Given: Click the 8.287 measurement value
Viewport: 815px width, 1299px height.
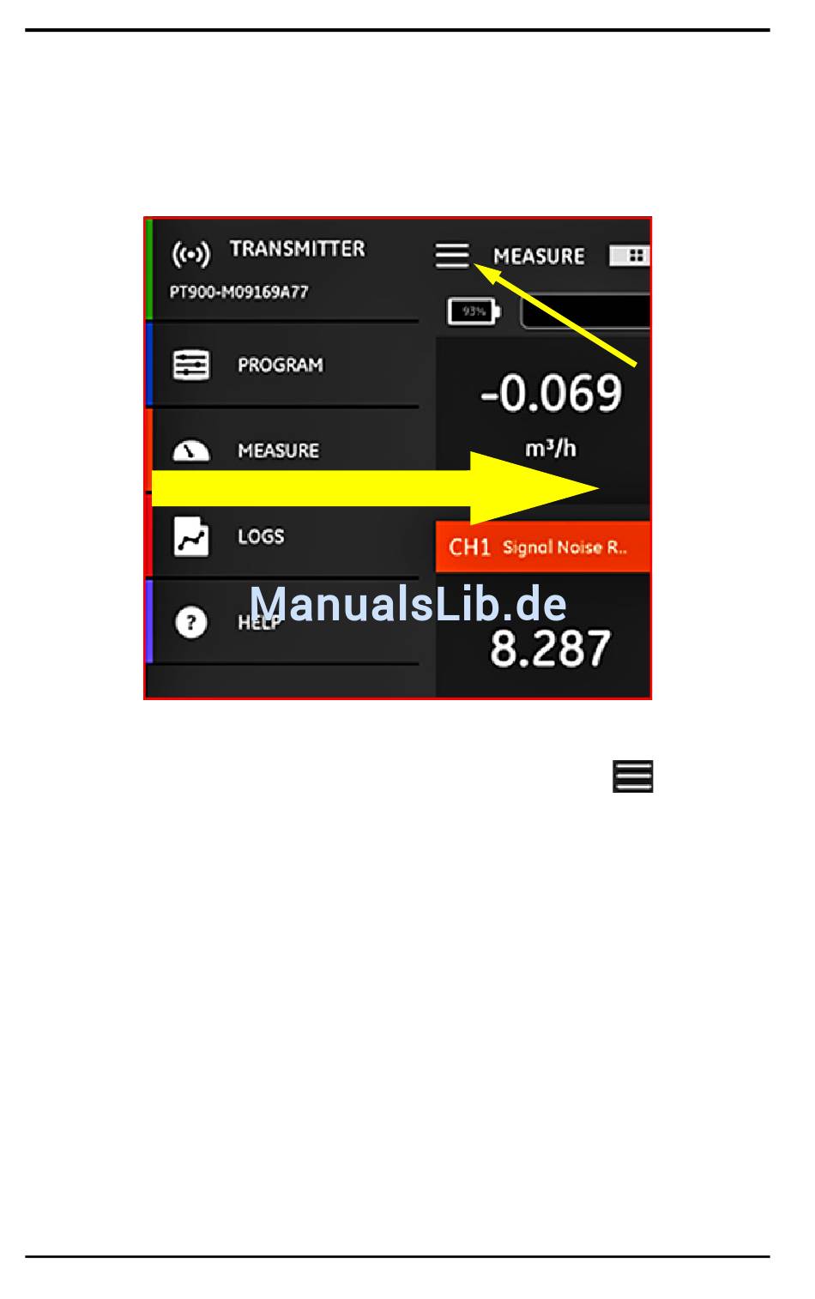Looking at the screenshot, I should click(x=550, y=649).
